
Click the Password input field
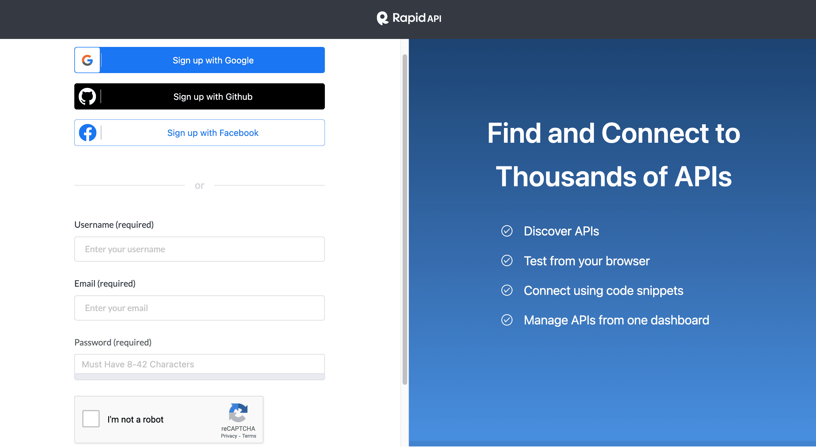pyautogui.click(x=200, y=364)
